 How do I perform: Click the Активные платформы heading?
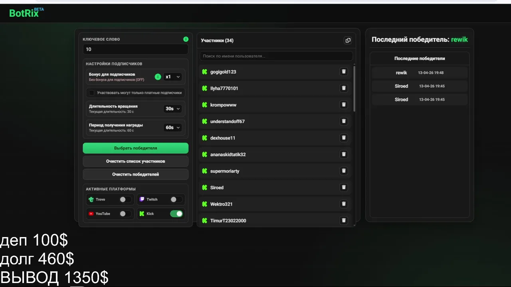(111, 189)
